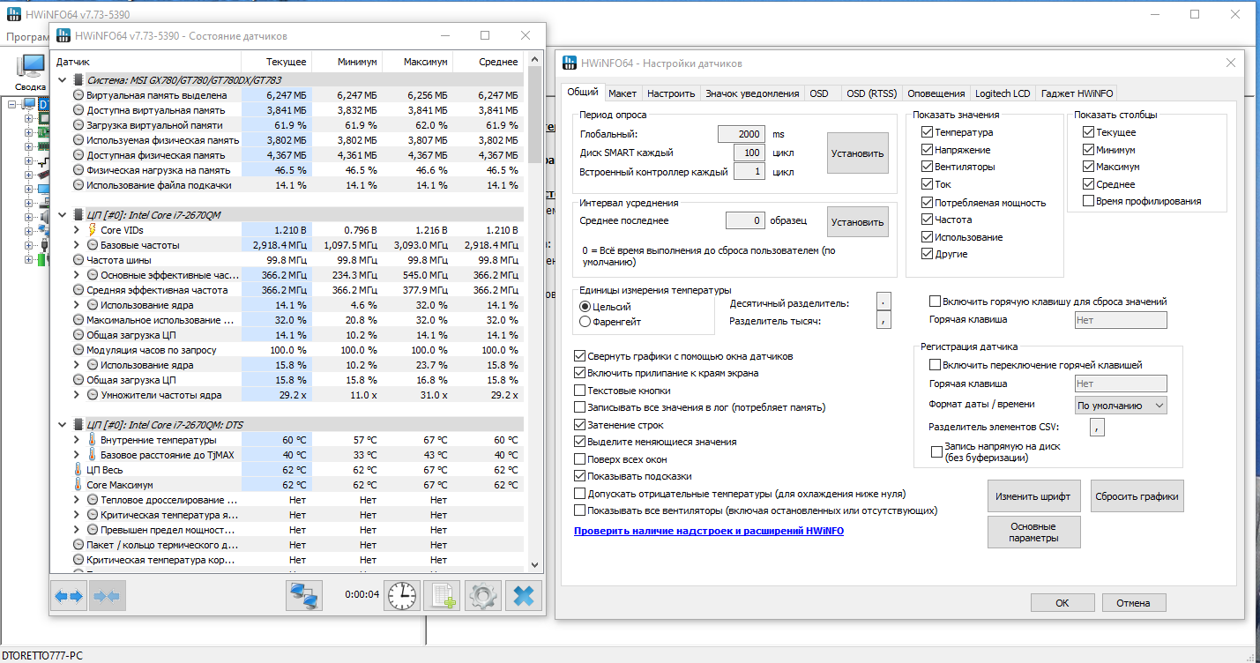
Task: Click thermometer icon beside Внутренние температуры
Action: pyautogui.click(x=93, y=440)
